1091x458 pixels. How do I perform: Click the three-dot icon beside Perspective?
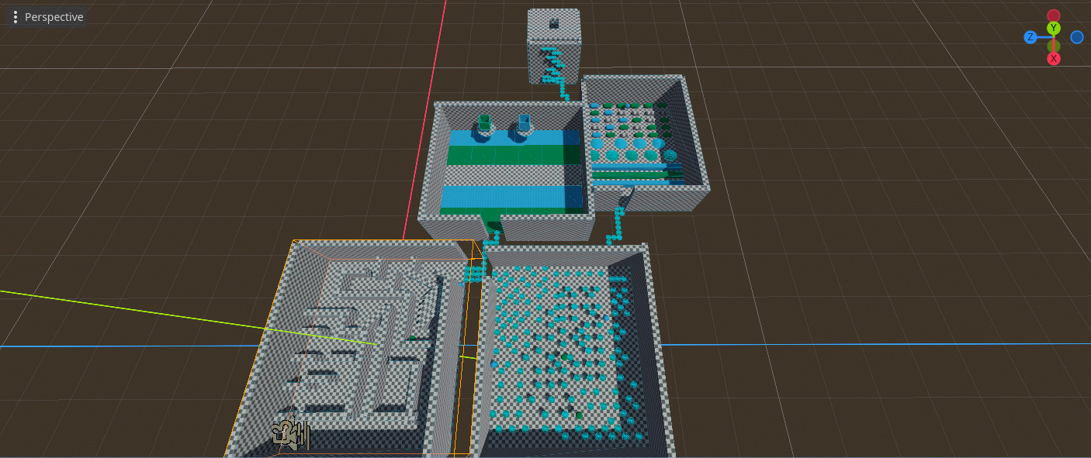coord(16,17)
